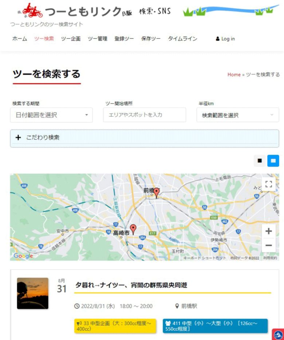Zoom in the map with plus button
284x340 pixels.
click(268, 231)
